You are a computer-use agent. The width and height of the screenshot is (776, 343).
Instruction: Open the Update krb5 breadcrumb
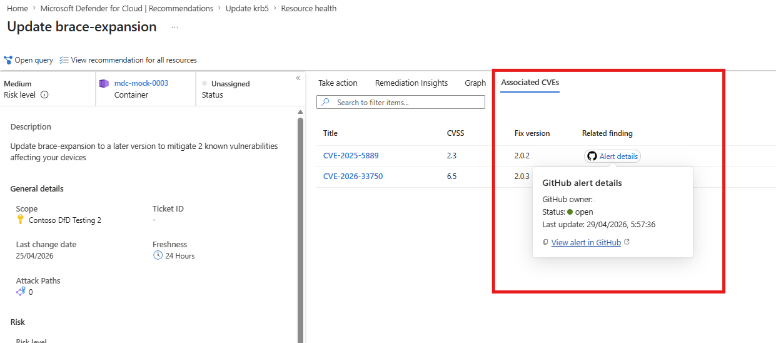click(x=247, y=8)
